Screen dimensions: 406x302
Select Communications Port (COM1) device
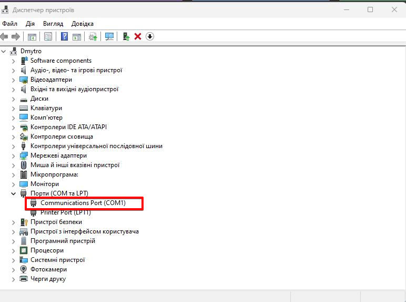pos(83,203)
